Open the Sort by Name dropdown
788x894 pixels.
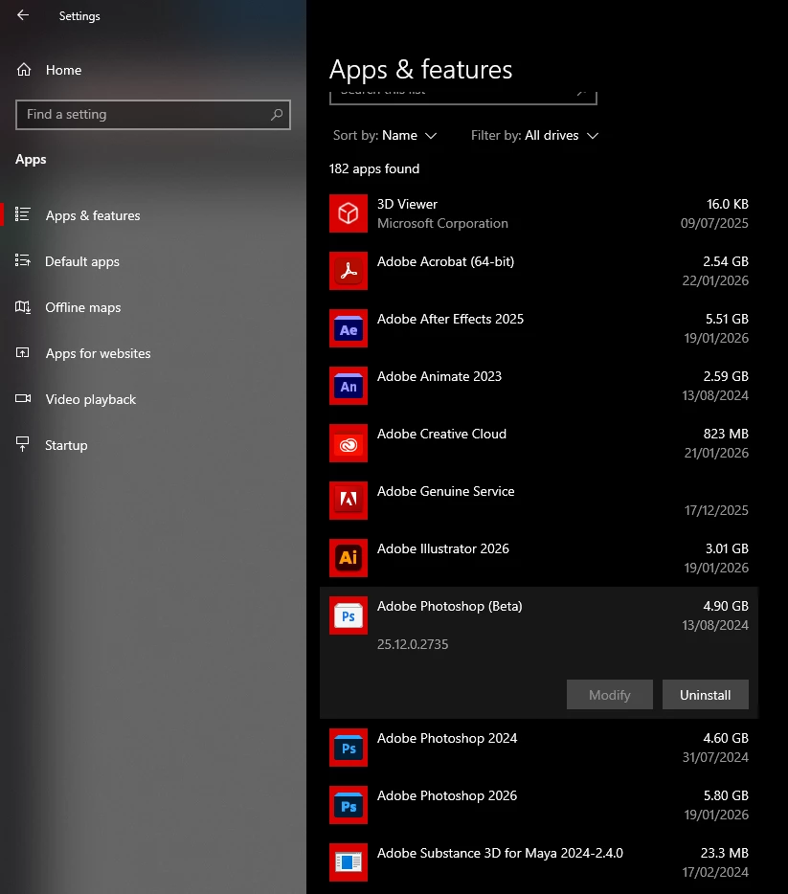click(385, 136)
